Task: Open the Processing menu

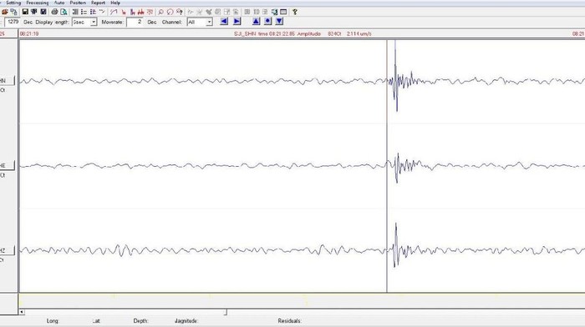Action: point(38,3)
